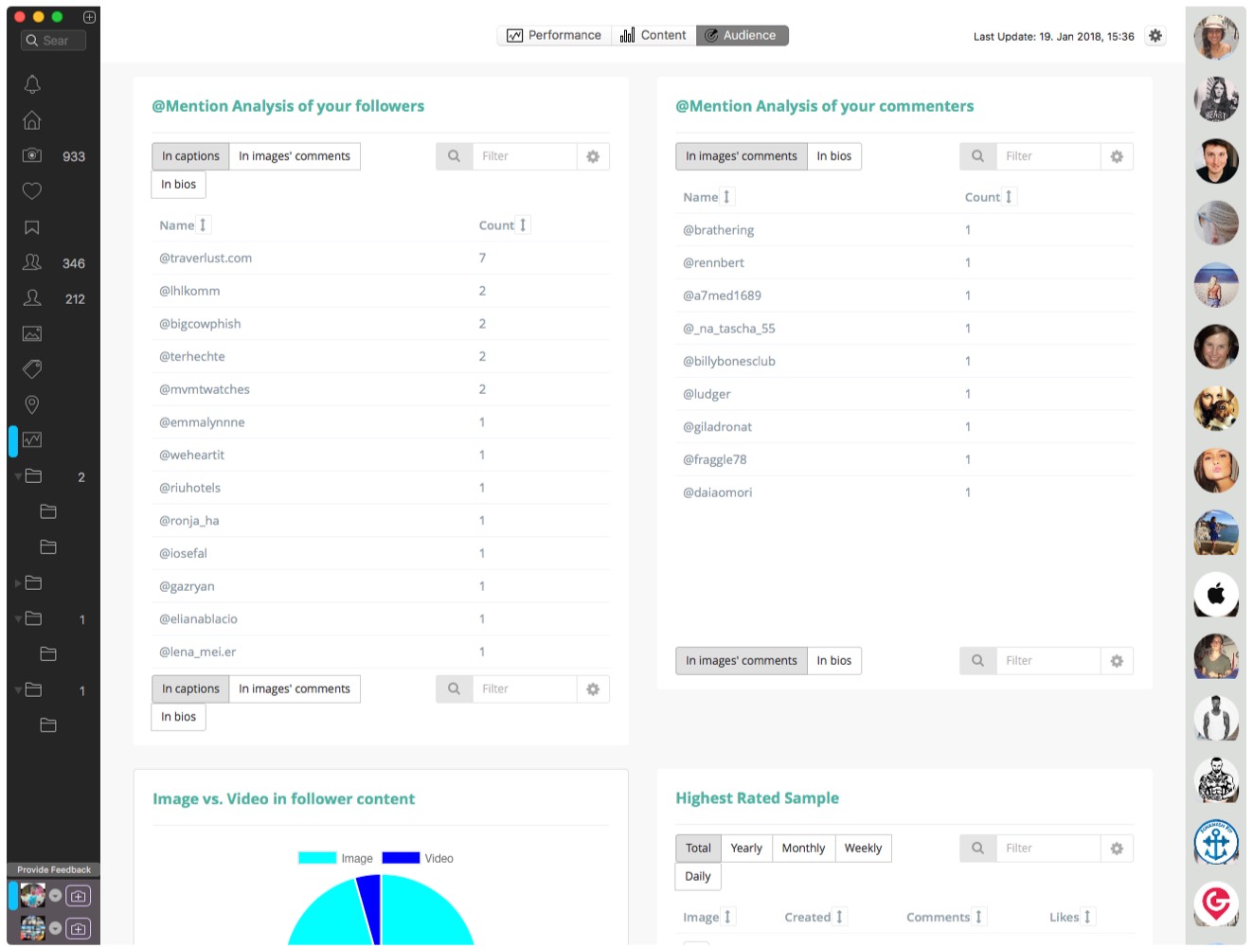Go to the home feed icon
Image resolution: width=1253 pixels, height=948 pixels.
pyautogui.click(x=32, y=120)
